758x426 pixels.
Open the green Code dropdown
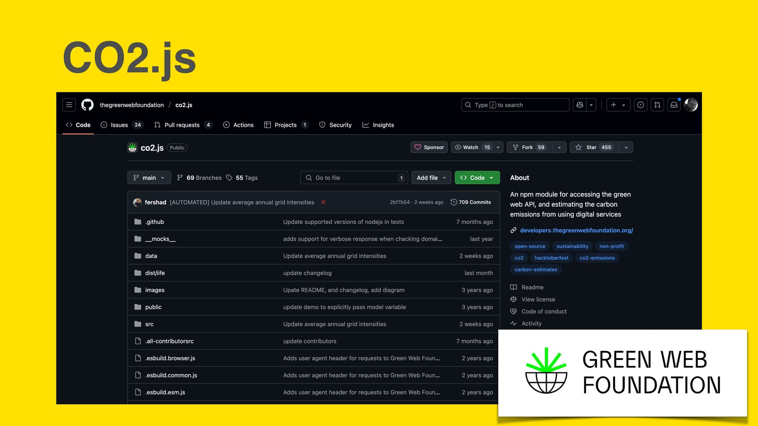tap(477, 178)
